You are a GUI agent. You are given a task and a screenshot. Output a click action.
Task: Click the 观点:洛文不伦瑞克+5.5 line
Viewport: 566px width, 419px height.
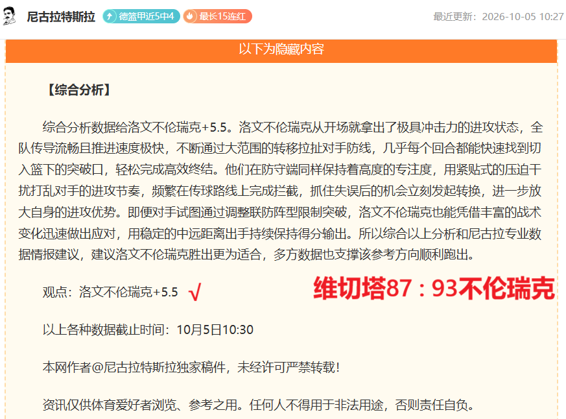click(110, 292)
